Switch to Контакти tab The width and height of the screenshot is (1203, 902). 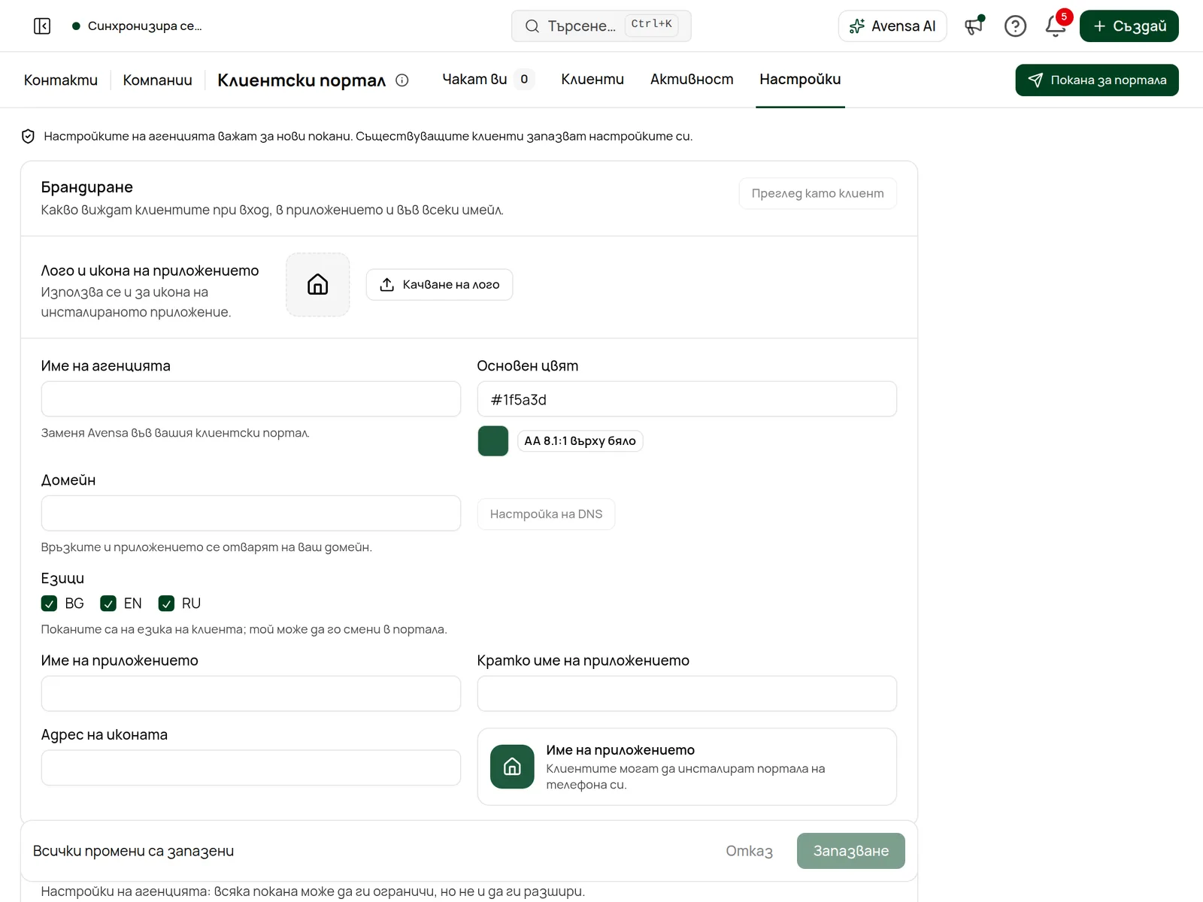pyautogui.click(x=61, y=80)
